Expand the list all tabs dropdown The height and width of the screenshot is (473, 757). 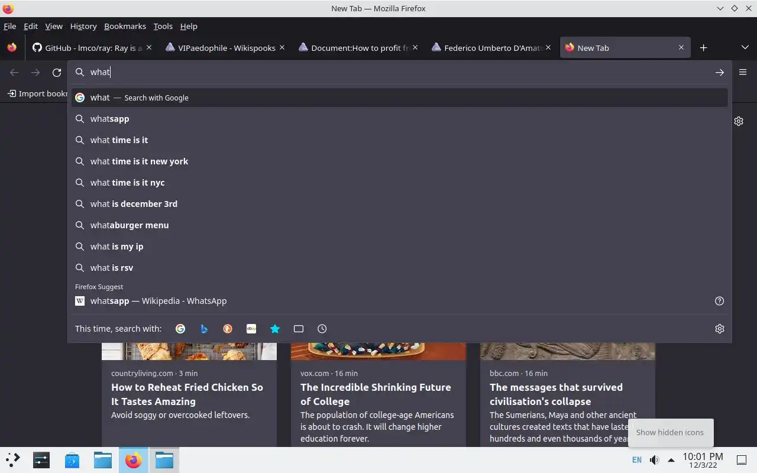[x=745, y=48]
